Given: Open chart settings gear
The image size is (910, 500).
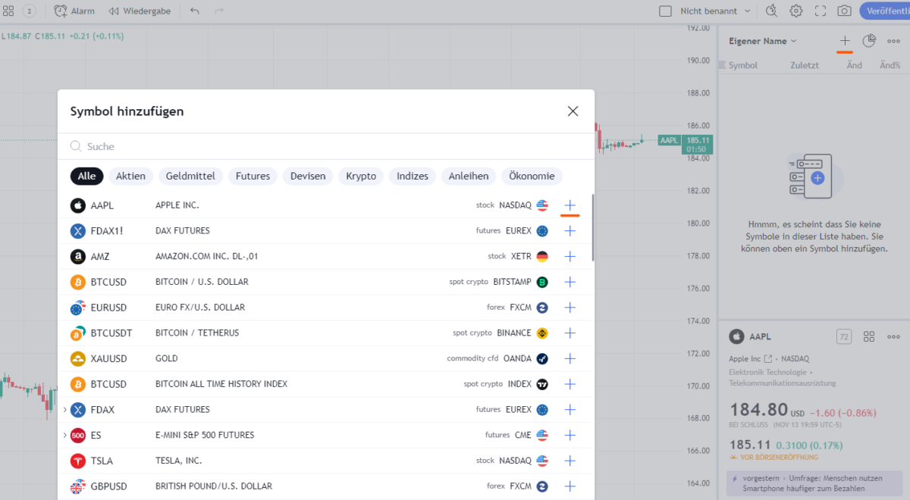Looking at the screenshot, I should point(796,11).
